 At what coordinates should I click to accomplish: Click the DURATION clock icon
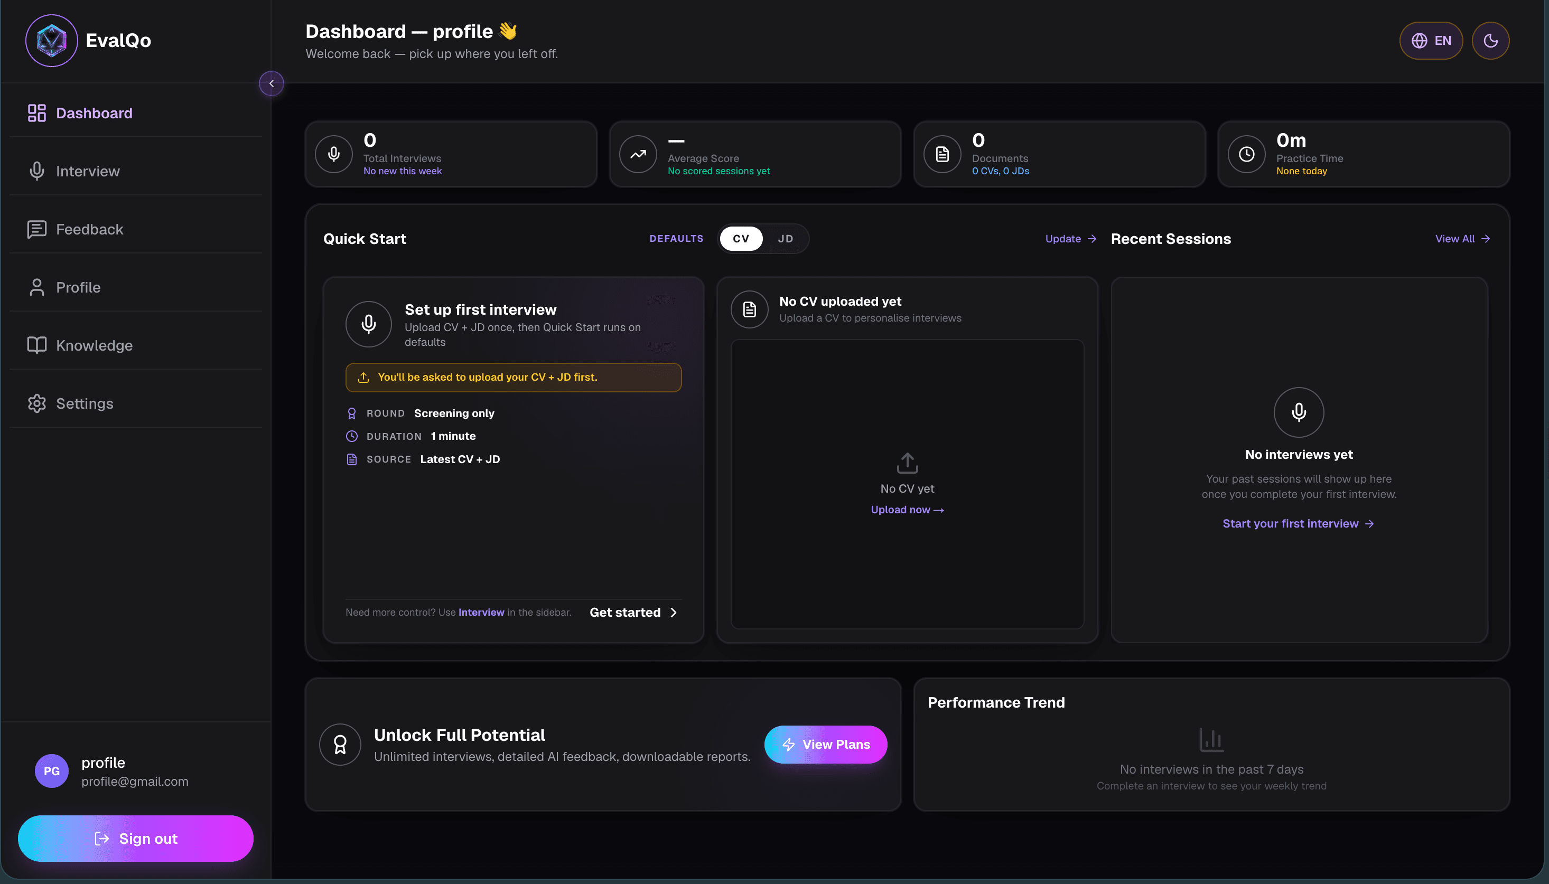pos(351,436)
